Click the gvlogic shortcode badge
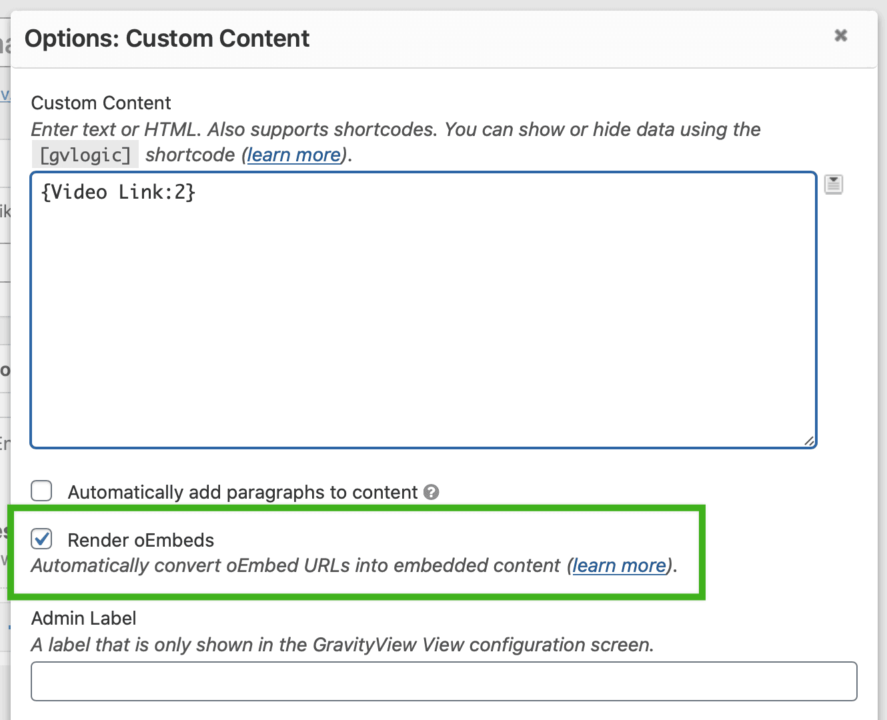Screen dimensions: 887x720 click(85, 154)
